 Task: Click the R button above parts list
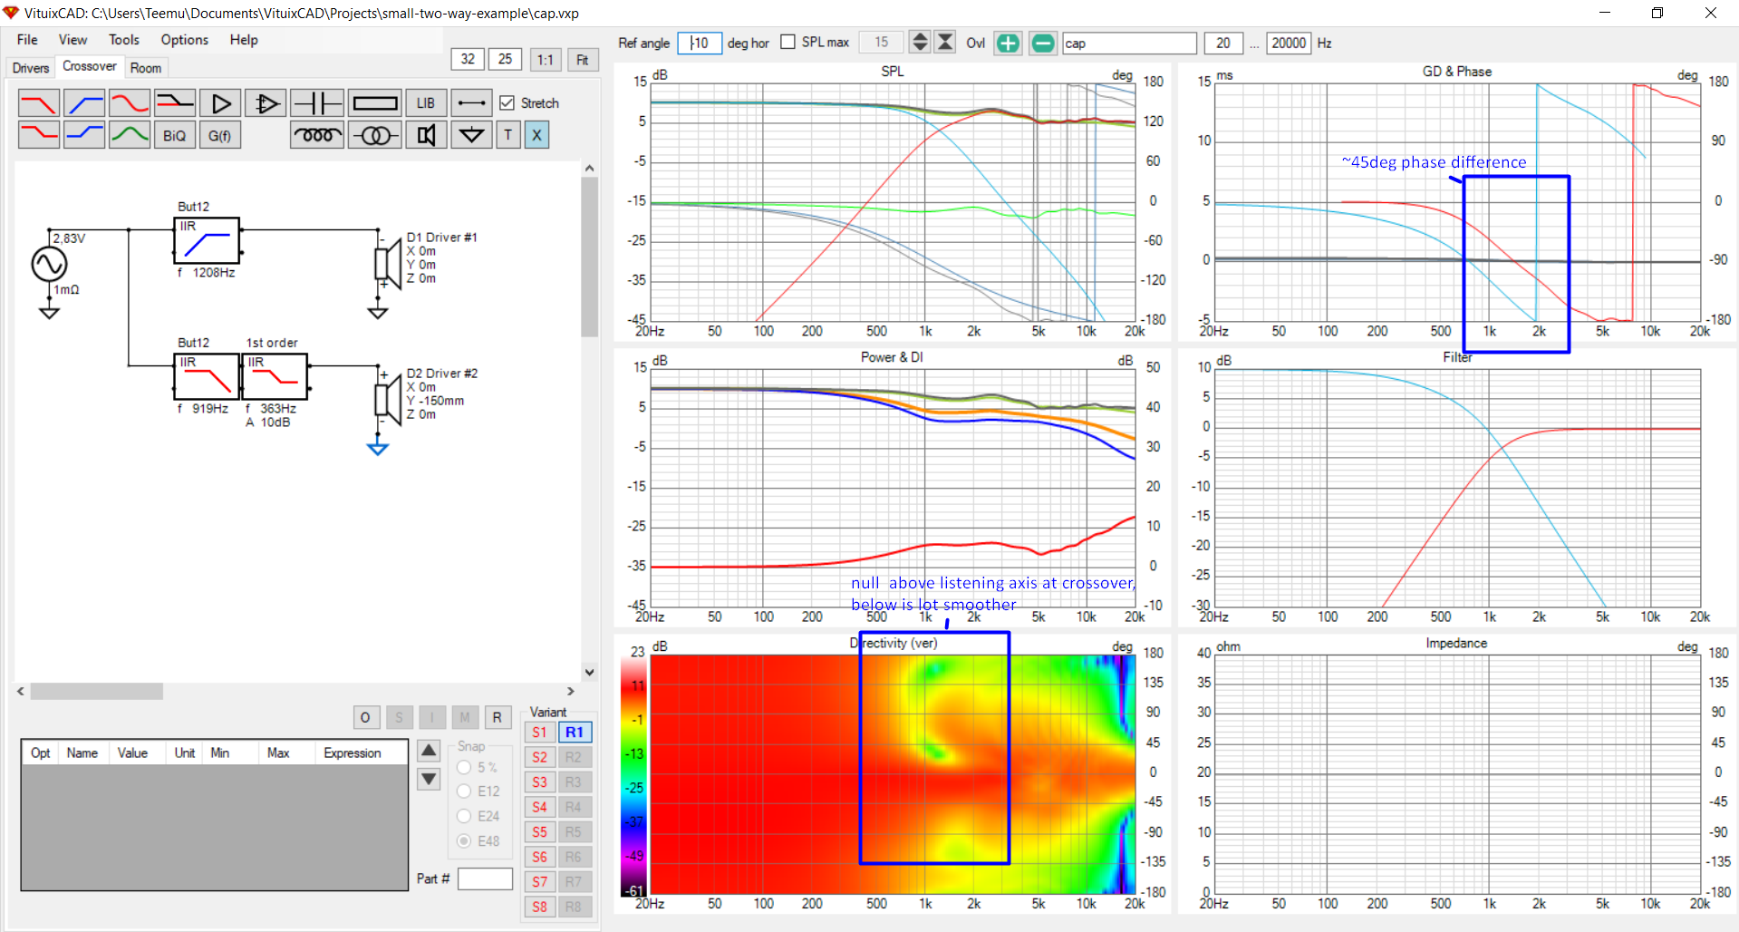[x=498, y=717]
